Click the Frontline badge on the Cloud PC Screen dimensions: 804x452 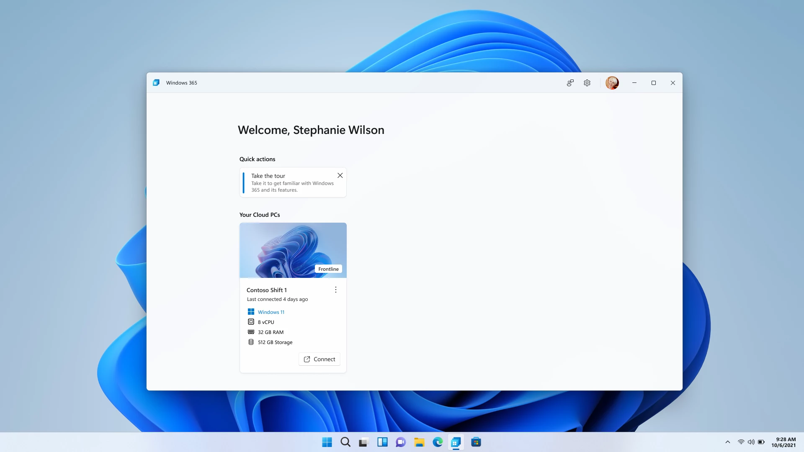coord(328,269)
